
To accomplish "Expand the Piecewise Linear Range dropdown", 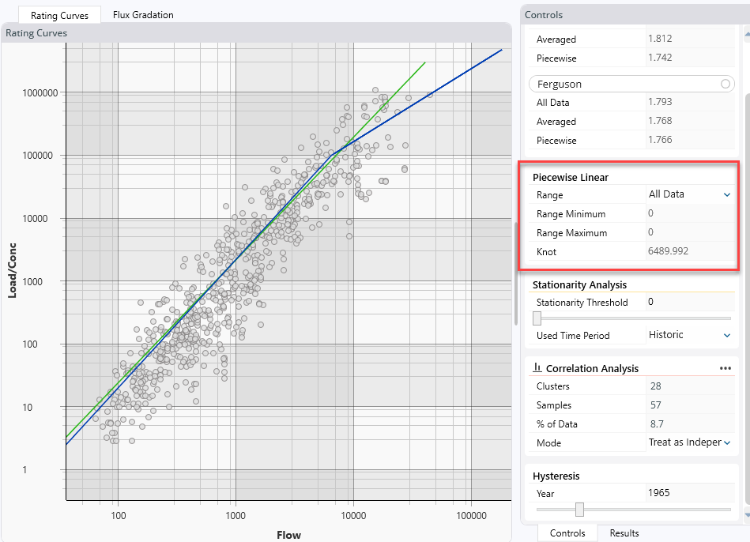I will click(x=726, y=194).
